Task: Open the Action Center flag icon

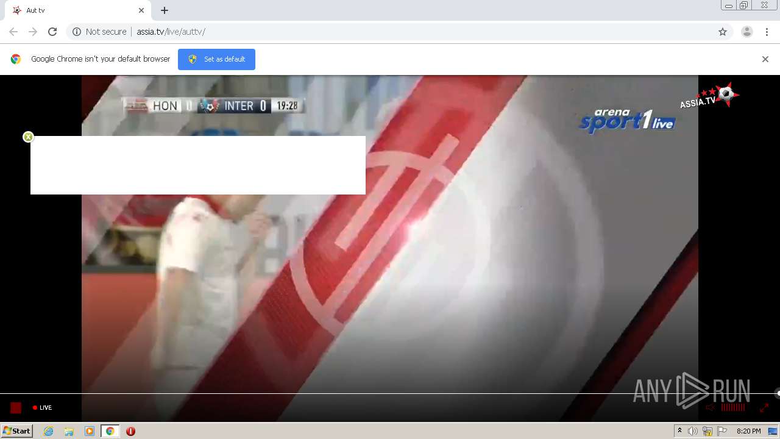Action: [722, 431]
